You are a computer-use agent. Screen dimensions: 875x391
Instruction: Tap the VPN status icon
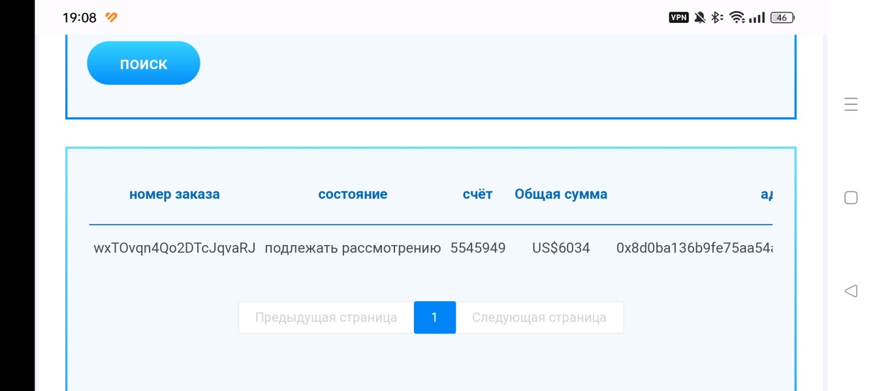click(679, 18)
